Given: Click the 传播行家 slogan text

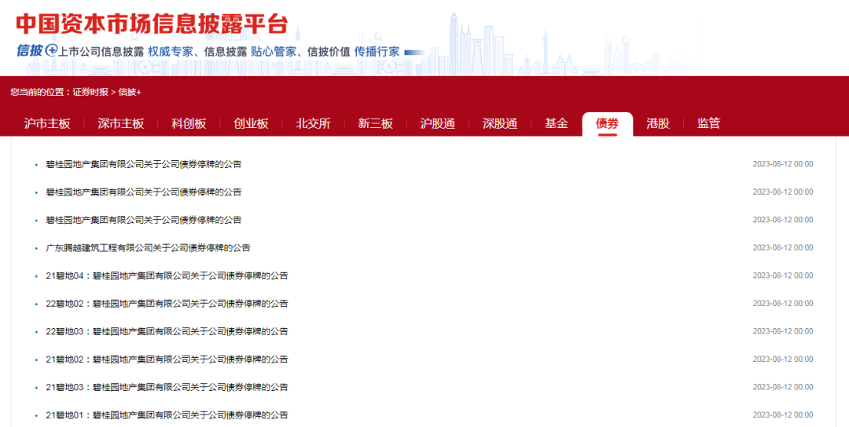Looking at the screenshot, I should (377, 52).
